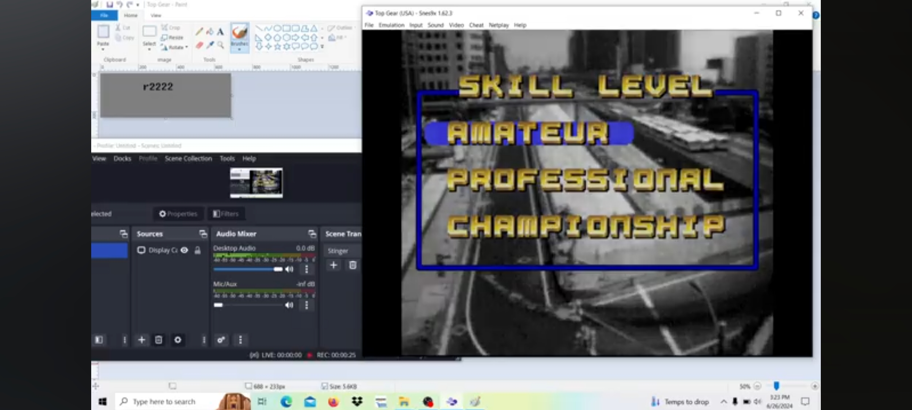Toggle lock on Display Capture source

(198, 250)
